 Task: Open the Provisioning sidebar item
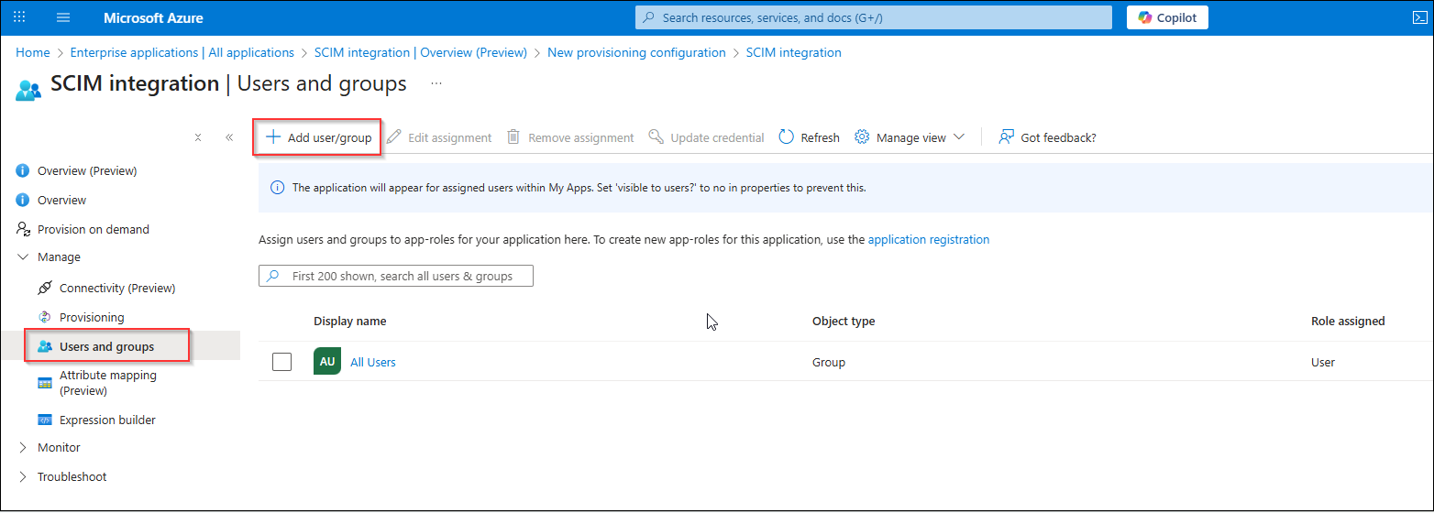[x=91, y=317]
